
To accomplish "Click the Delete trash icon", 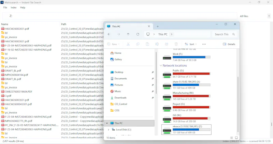I will (x=176, y=44).
